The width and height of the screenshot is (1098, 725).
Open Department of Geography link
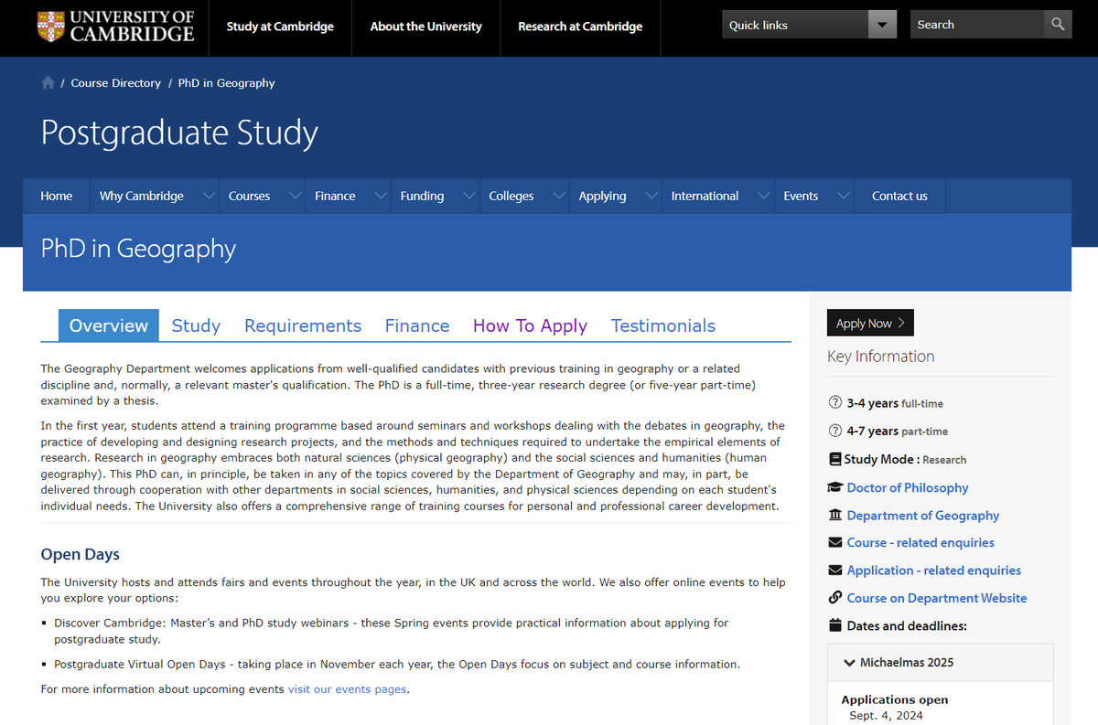(x=923, y=515)
